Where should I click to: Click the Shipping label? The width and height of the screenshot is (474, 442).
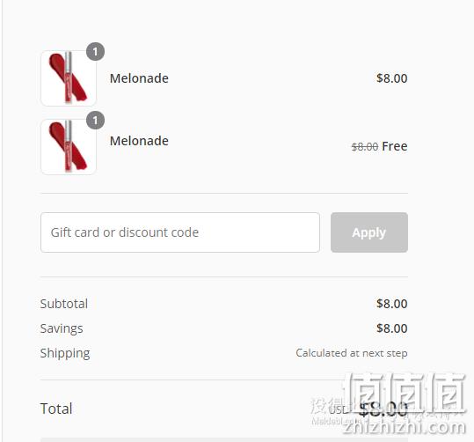coord(65,353)
